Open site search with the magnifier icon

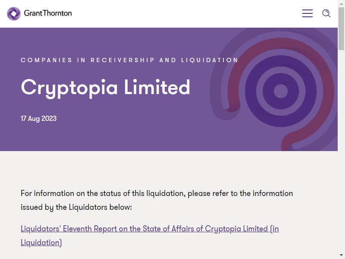point(326,13)
